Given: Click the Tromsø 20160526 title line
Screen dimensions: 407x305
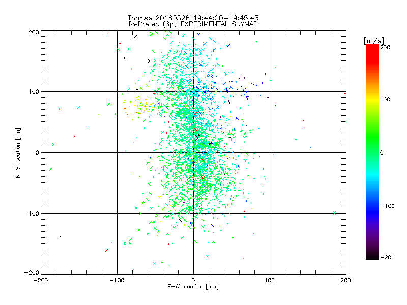Looking at the screenshot, I should coord(193,18).
